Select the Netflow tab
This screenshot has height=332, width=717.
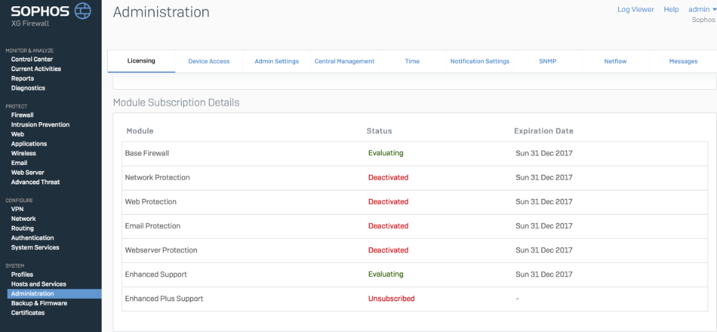pos(615,61)
